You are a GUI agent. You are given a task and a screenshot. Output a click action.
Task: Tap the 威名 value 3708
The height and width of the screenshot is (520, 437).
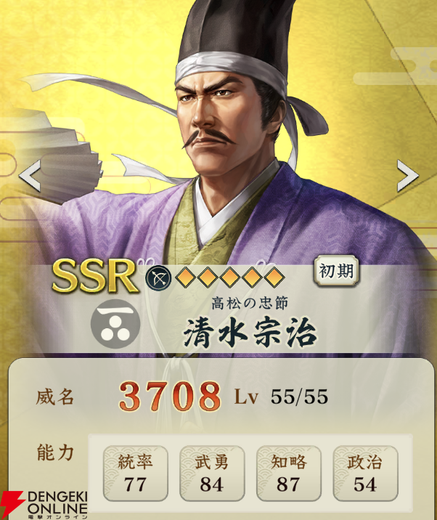tap(170, 397)
